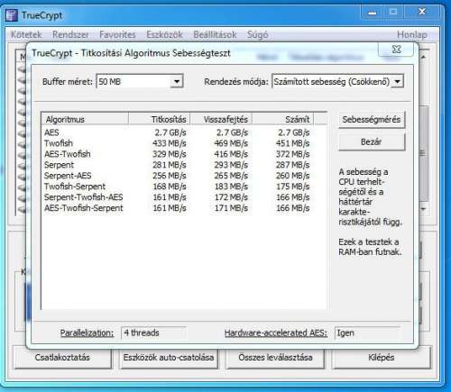Screen dimensions: 451x392
Task: Select the Twofish row
Action: click(177, 143)
